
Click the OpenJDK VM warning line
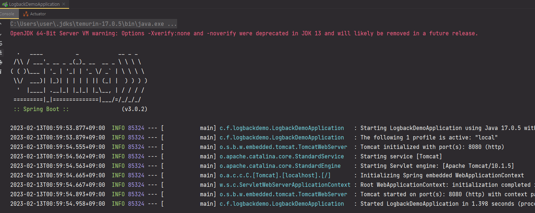244,33
